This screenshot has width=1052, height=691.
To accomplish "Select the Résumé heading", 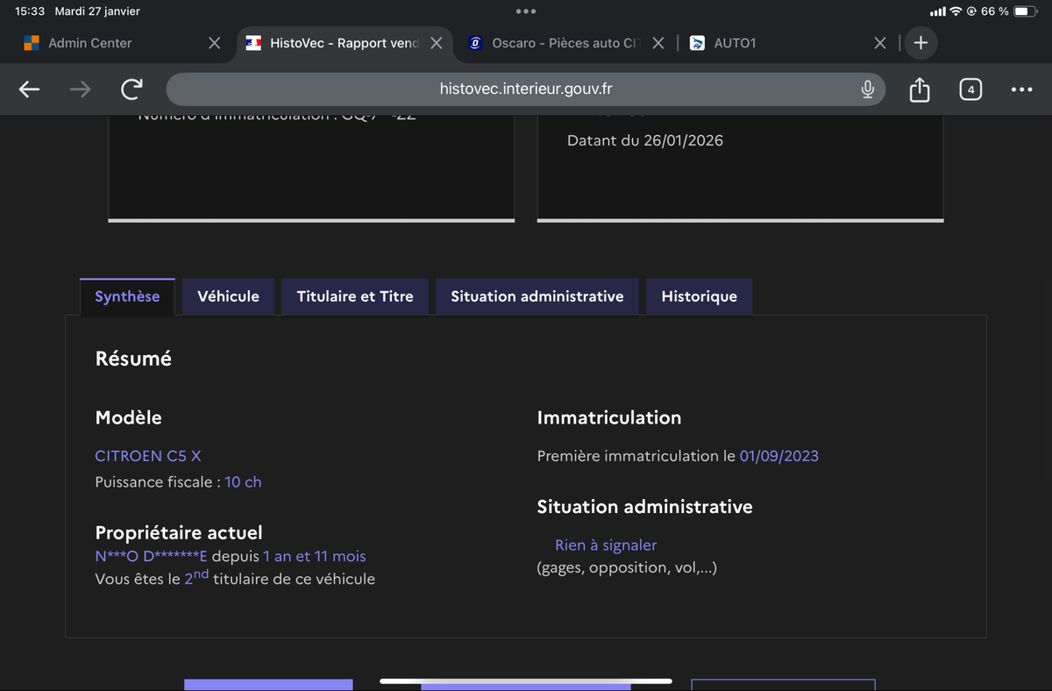I will [133, 359].
